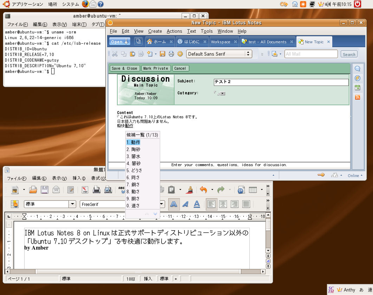Image resolution: width=373 pixels, height=295 pixels.
Task: Click the hyperlink globe icon in Writer
Action: tap(241, 190)
